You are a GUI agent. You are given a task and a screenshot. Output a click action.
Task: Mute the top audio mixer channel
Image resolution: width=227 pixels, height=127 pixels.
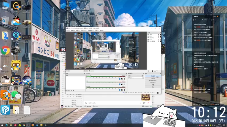click(x=122, y=79)
